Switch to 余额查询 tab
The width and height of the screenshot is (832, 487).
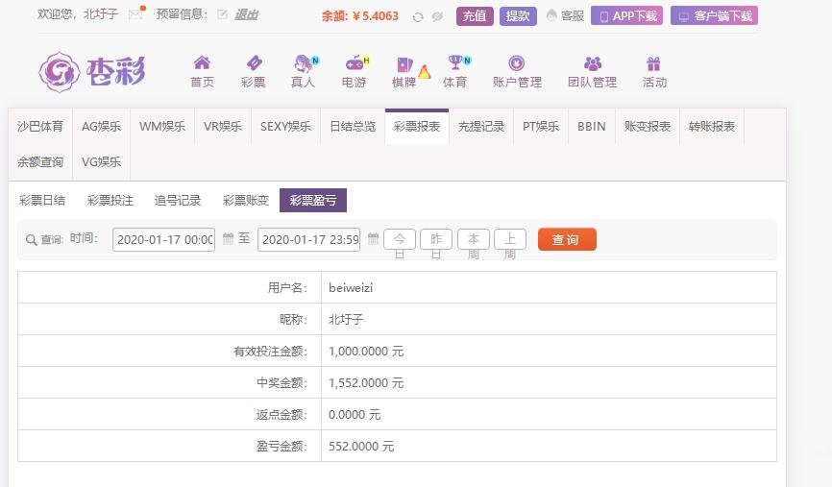click(40, 161)
